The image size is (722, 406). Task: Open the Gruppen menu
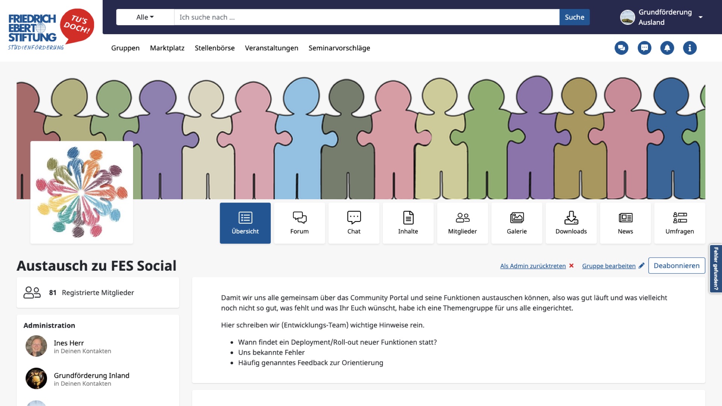point(125,48)
